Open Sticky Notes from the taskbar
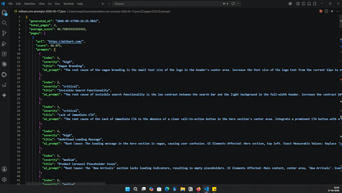Viewport: 342px width, 193px height. click(x=214, y=189)
